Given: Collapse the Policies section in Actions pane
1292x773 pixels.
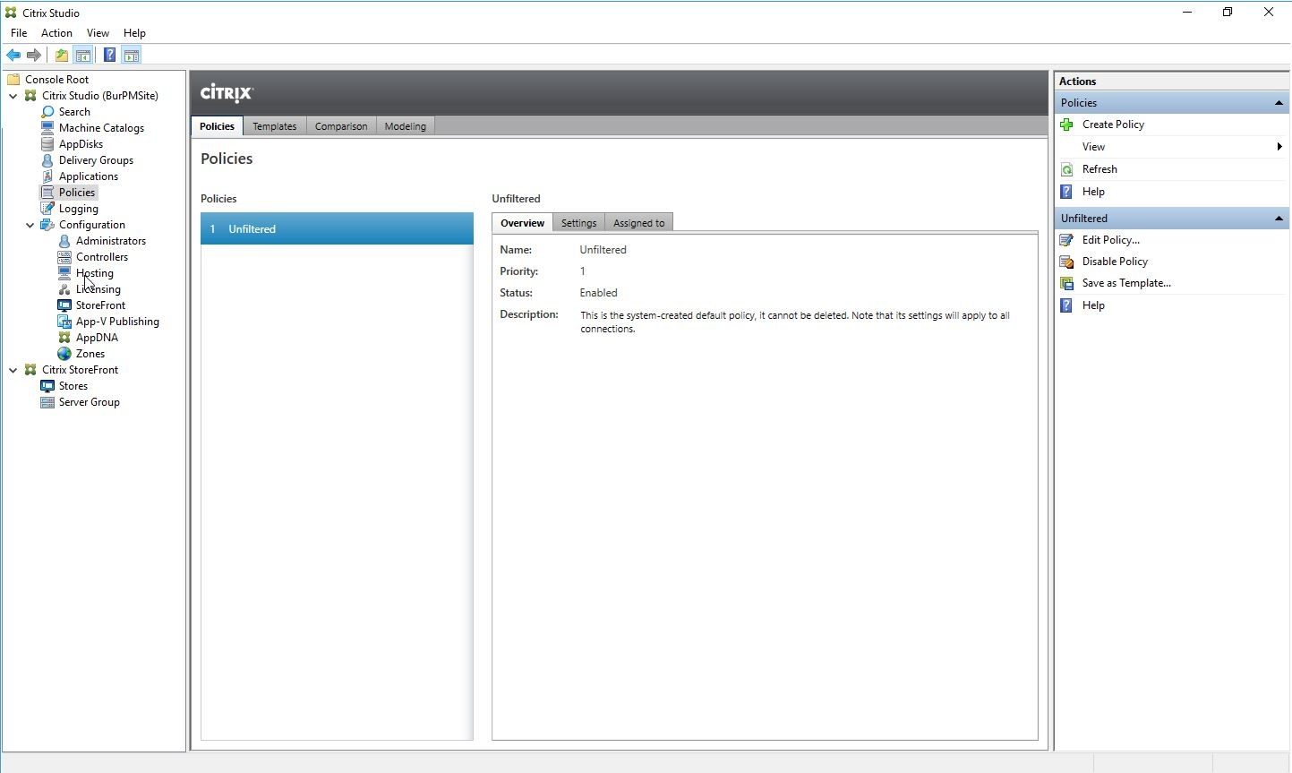Looking at the screenshot, I should 1279,103.
